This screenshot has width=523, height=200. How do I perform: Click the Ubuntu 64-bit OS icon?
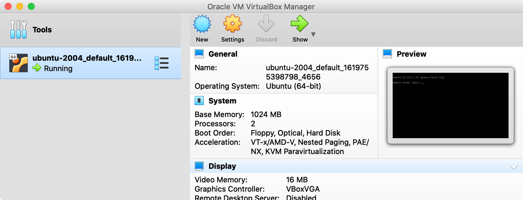[x=19, y=63]
